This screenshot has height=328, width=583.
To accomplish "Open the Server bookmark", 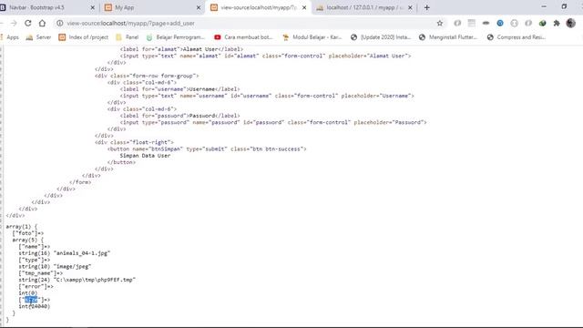I will coord(38,37).
